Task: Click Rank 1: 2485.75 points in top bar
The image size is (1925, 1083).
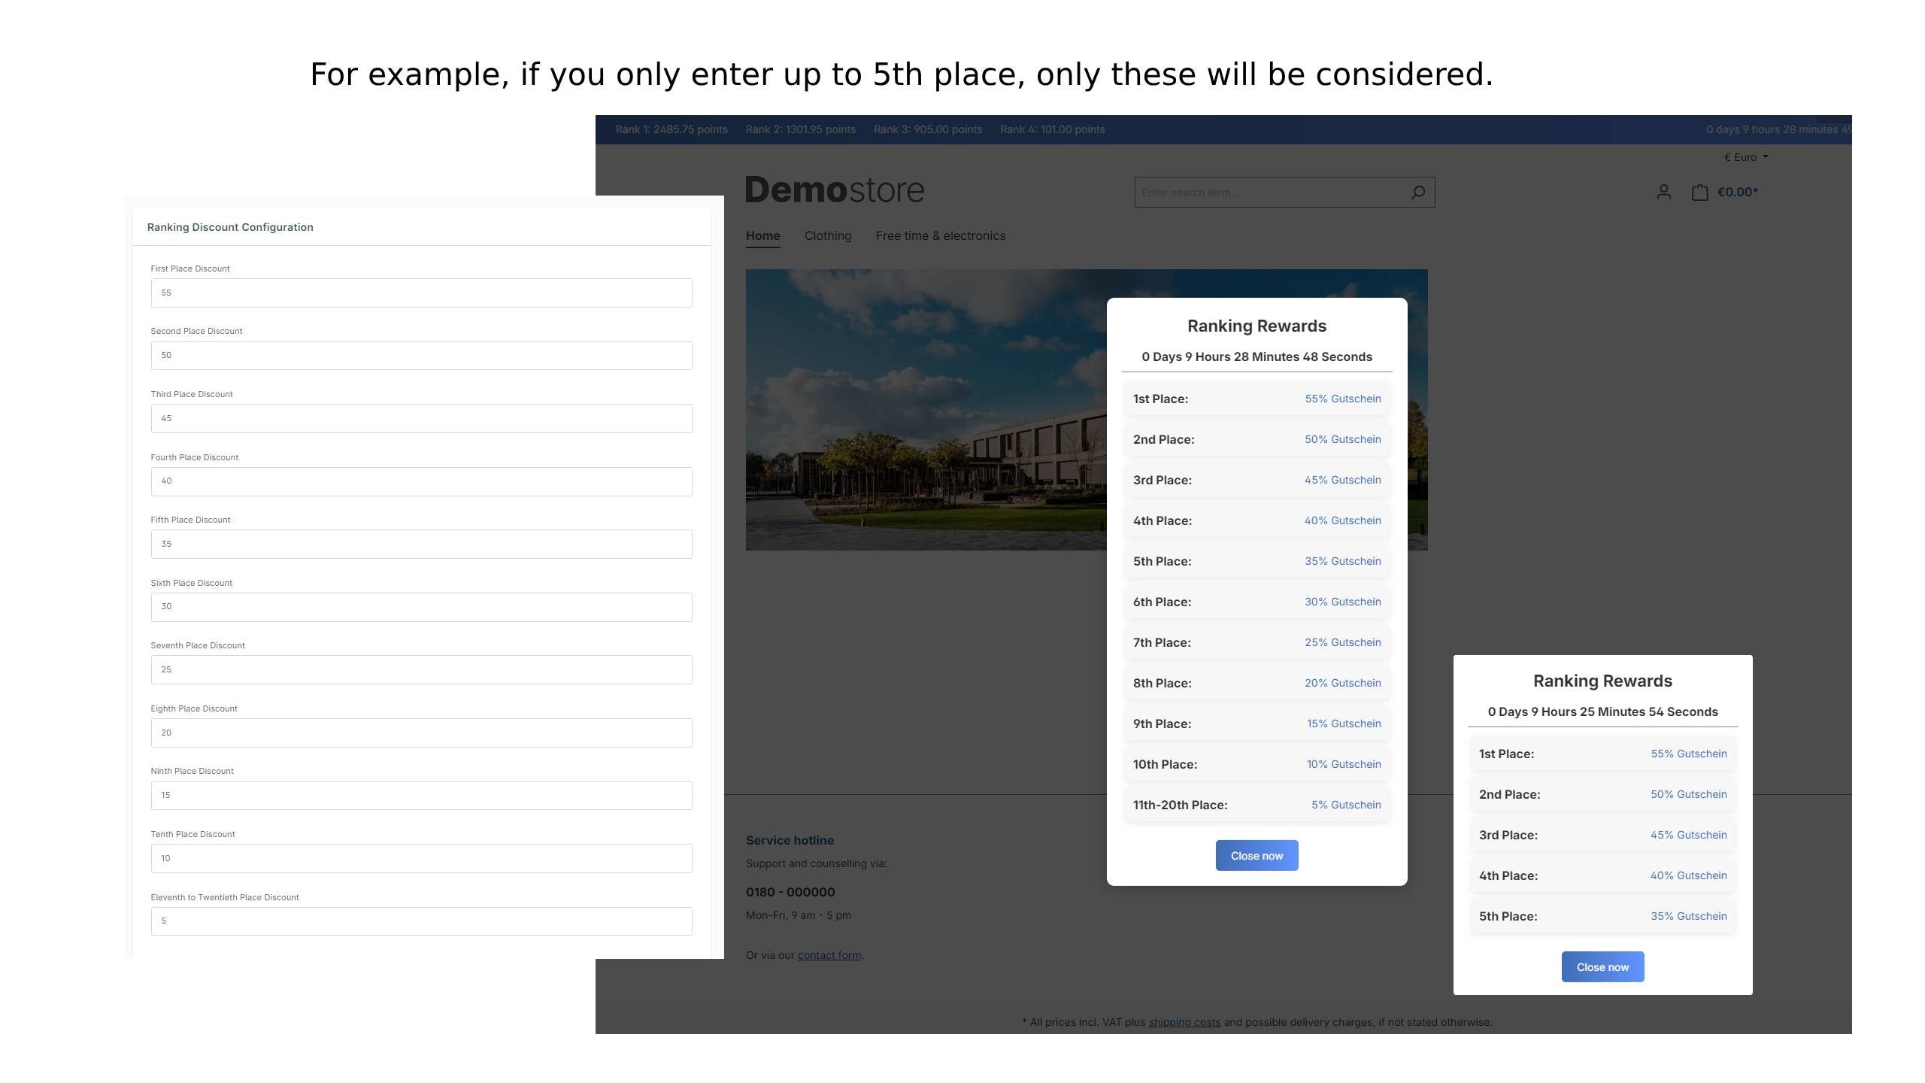Action: (671, 129)
